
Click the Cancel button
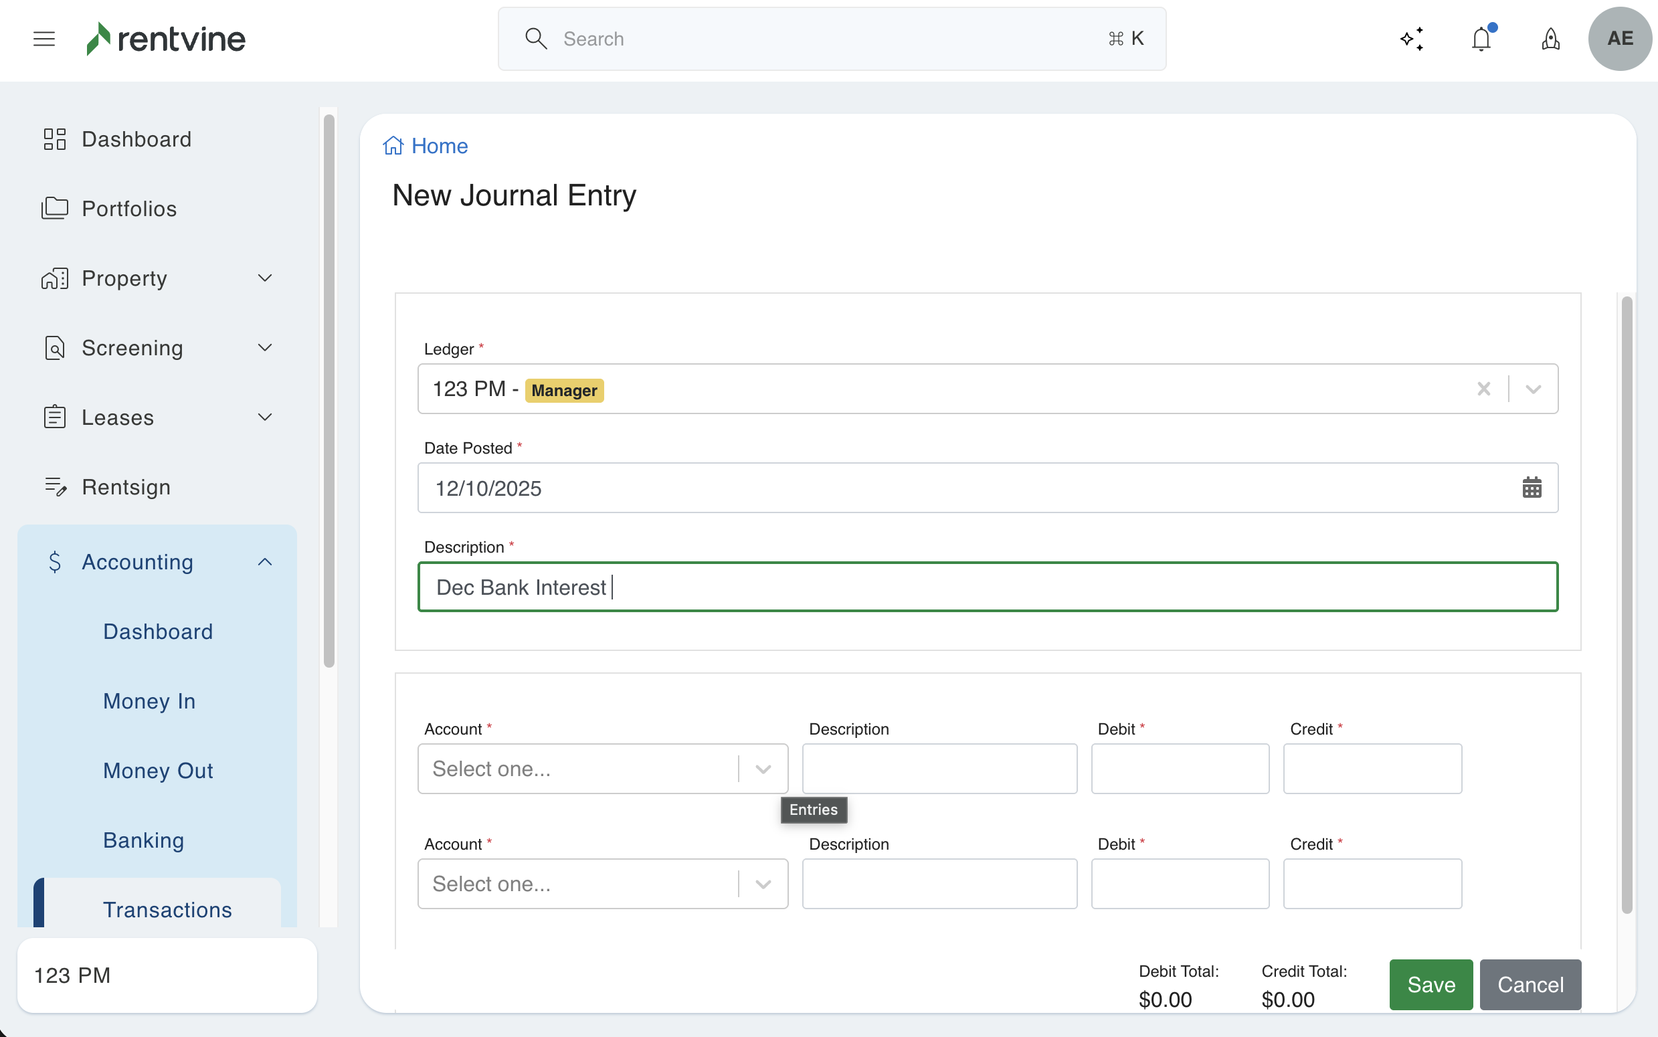tap(1530, 984)
